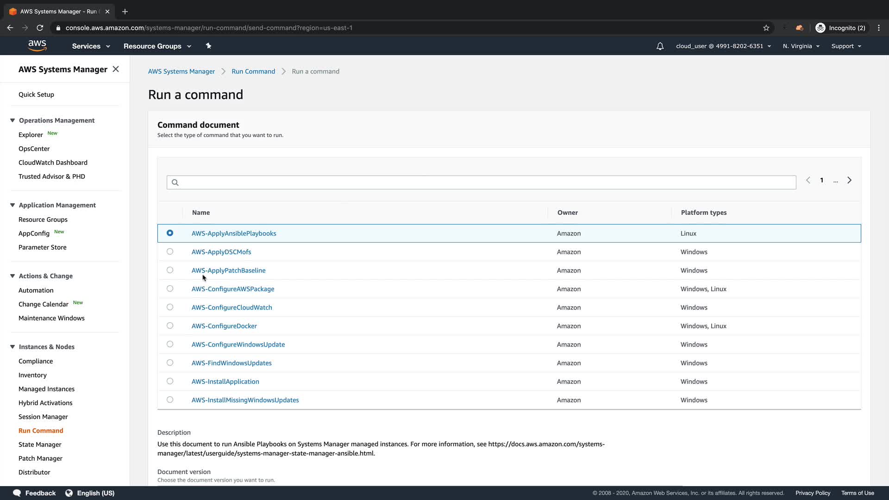Open Chrome three-dot menu

[x=878, y=28]
